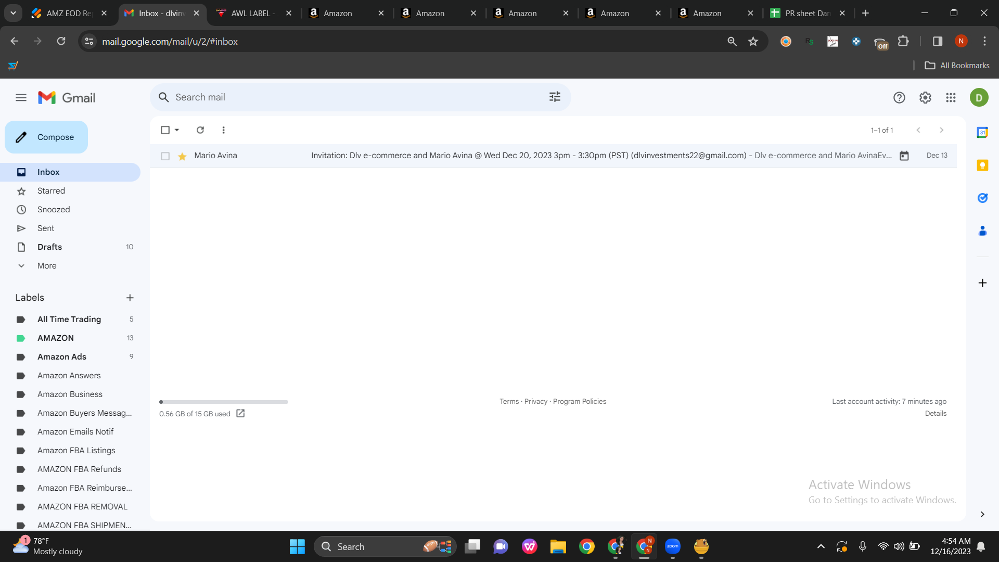Reload the browser page
The height and width of the screenshot is (562, 999).
coord(61,41)
